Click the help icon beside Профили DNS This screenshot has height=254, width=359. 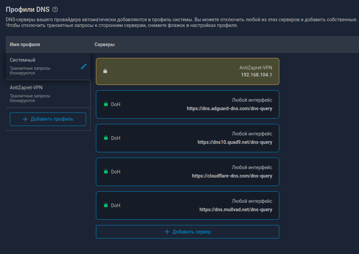55,9
